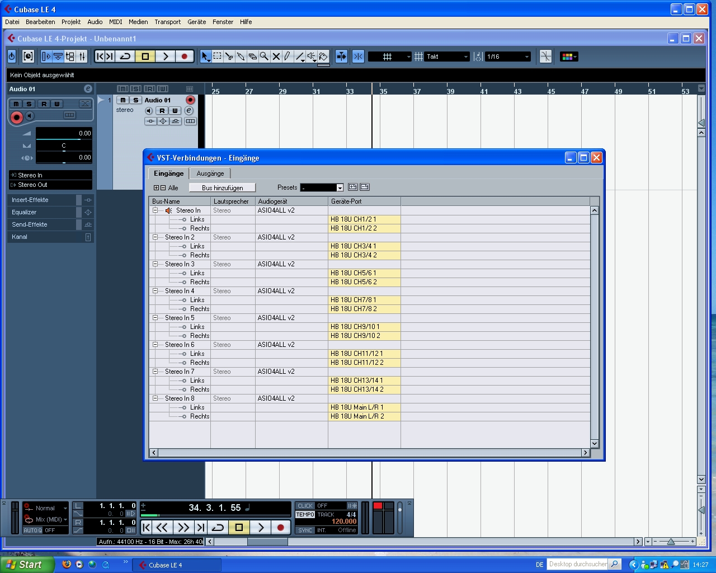This screenshot has height=573, width=716.
Task: Click fast forward in the transport panel
Action: (x=183, y=527)
